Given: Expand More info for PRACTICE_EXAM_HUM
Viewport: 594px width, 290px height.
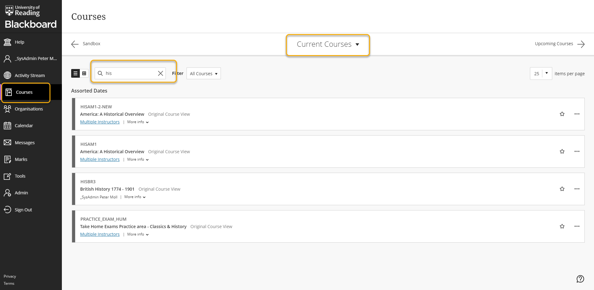Looking at the screenshot, I should [x=138, y=234].
